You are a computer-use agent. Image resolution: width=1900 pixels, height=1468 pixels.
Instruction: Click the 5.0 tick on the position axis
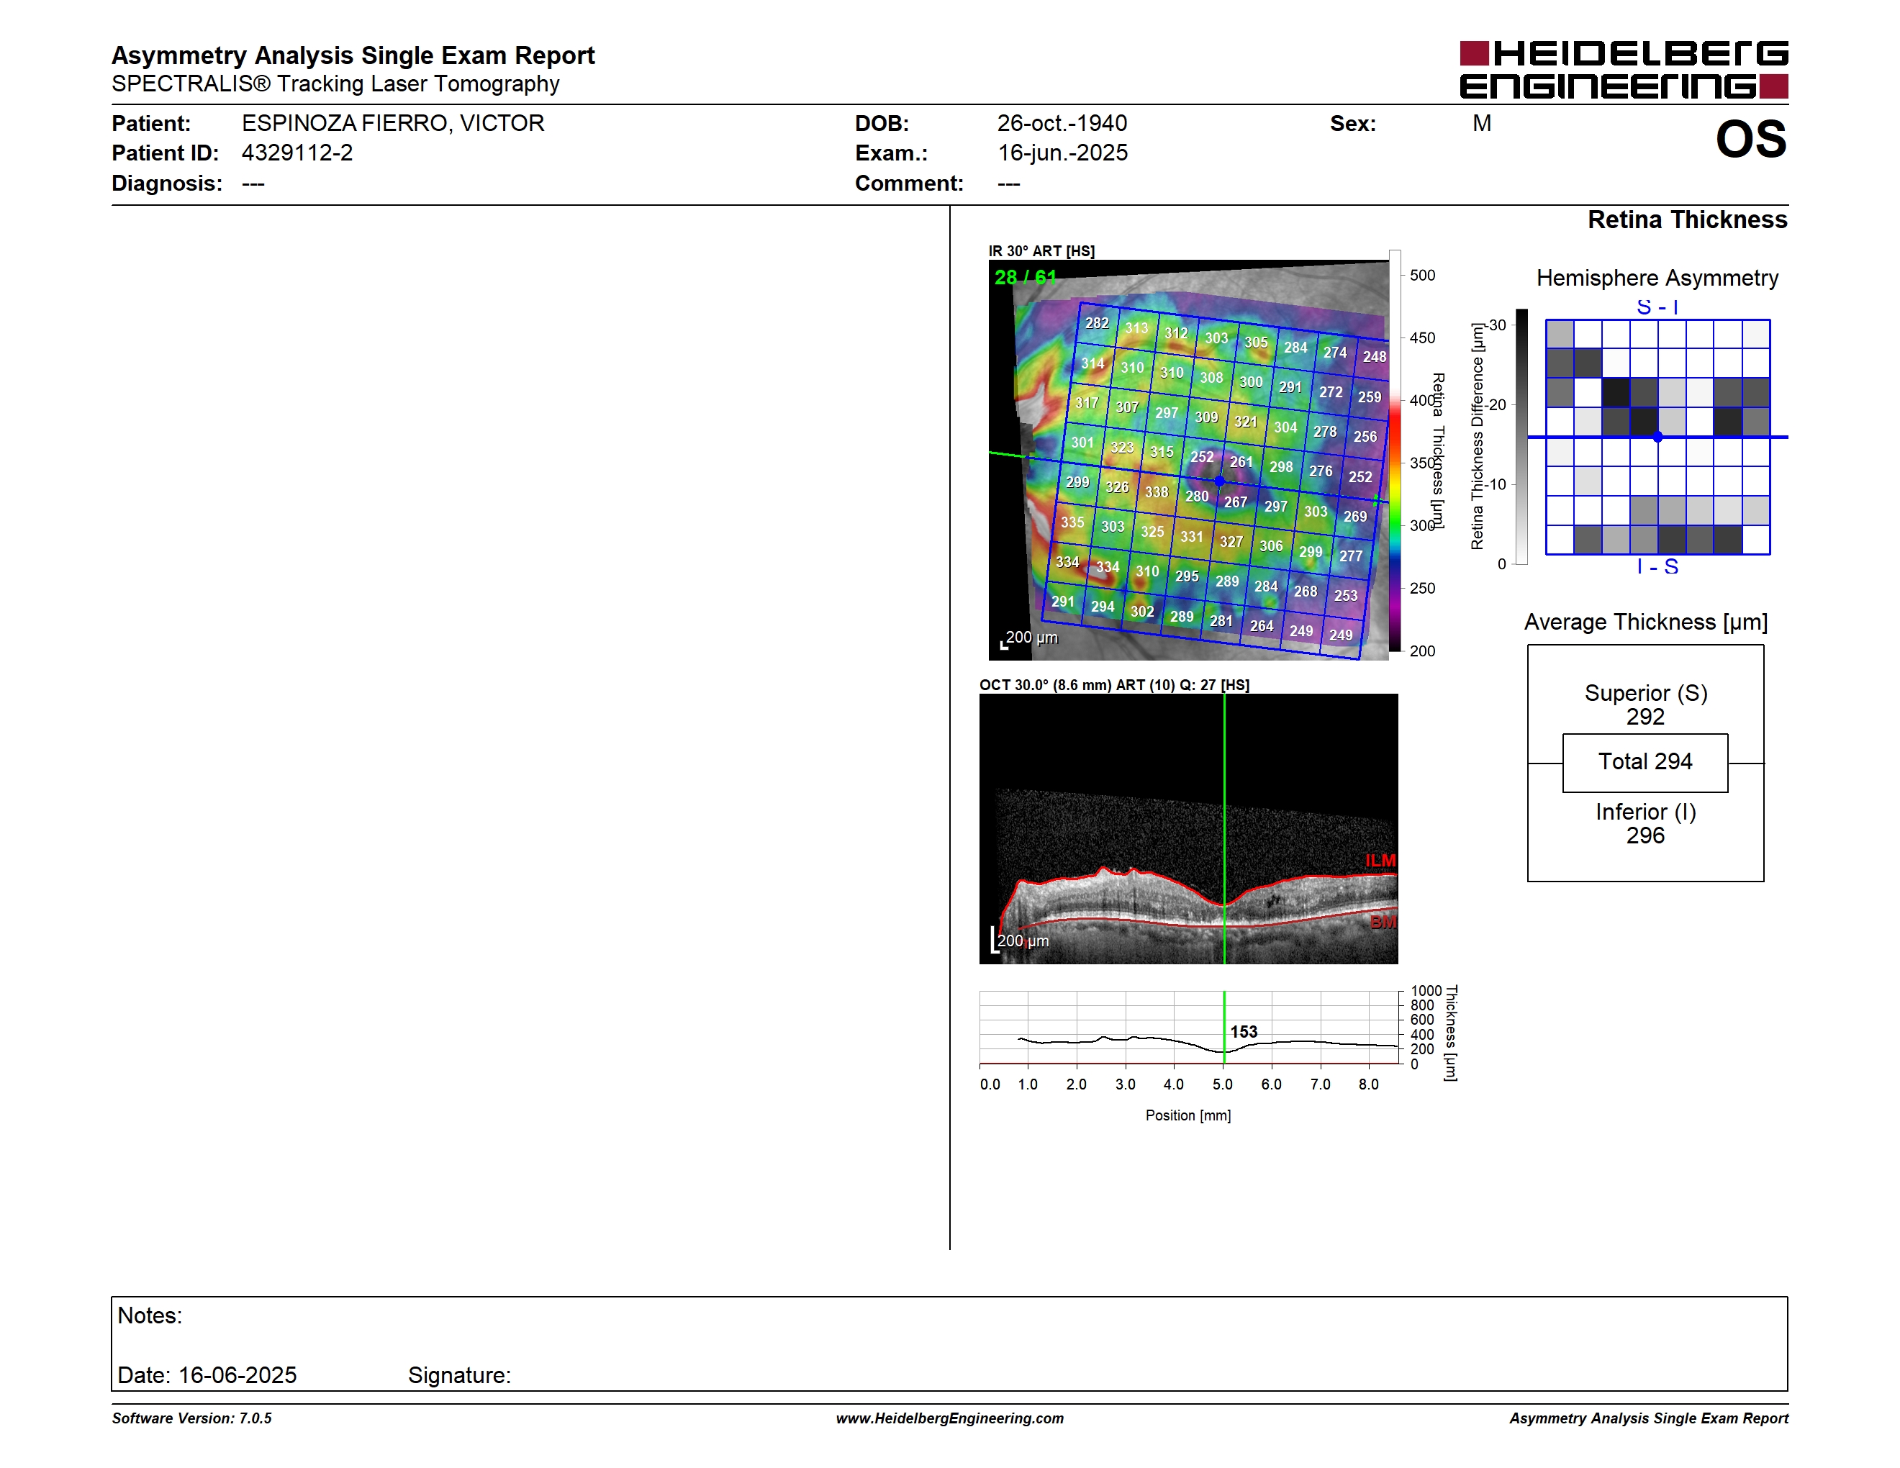click(x=1222, y=1084)
